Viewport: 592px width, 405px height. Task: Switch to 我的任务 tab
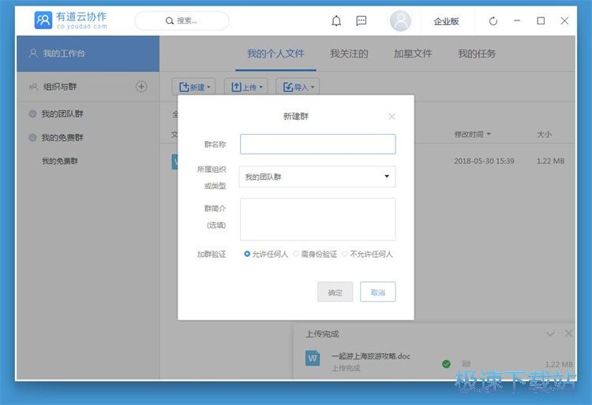coord(477,54)
